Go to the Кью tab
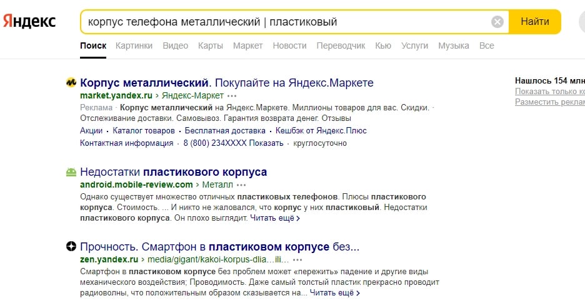Image resolution: width=585 pixels, height=306 pixels. [383, 45]
